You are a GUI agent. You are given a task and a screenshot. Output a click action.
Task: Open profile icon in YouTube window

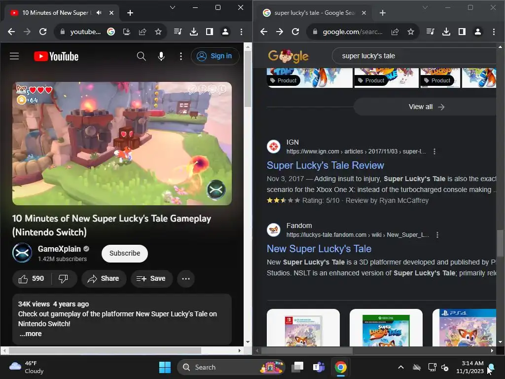coord(225,32)
